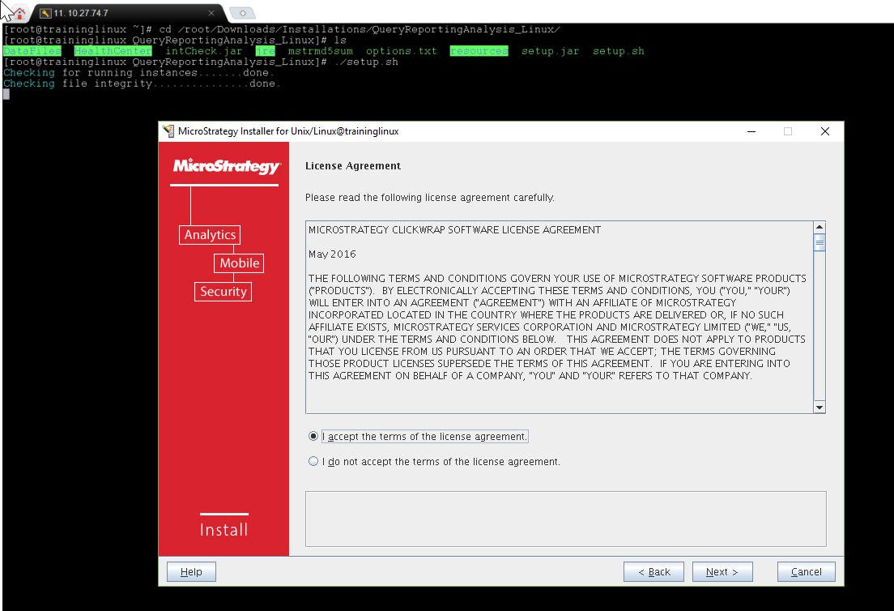This screenshot has height=611, width=894.
Task: Select 'I do not accept' radio button
Action: 313,462
